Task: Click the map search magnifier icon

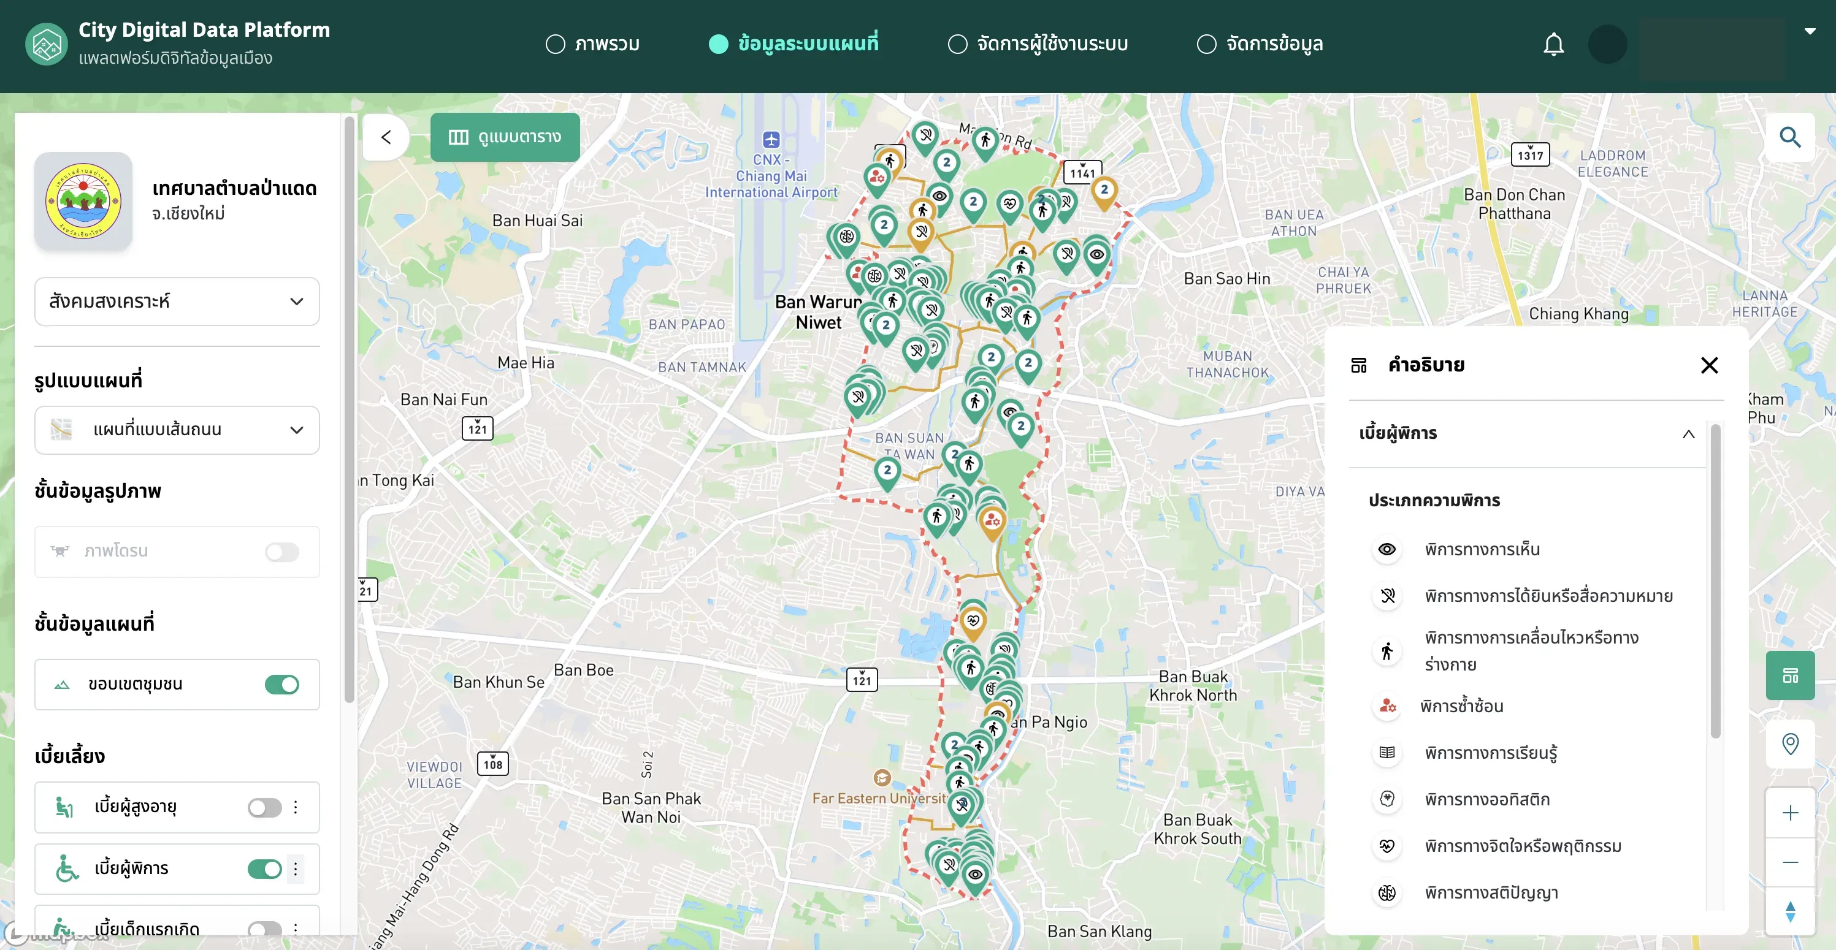Action: click(1789, 137)
